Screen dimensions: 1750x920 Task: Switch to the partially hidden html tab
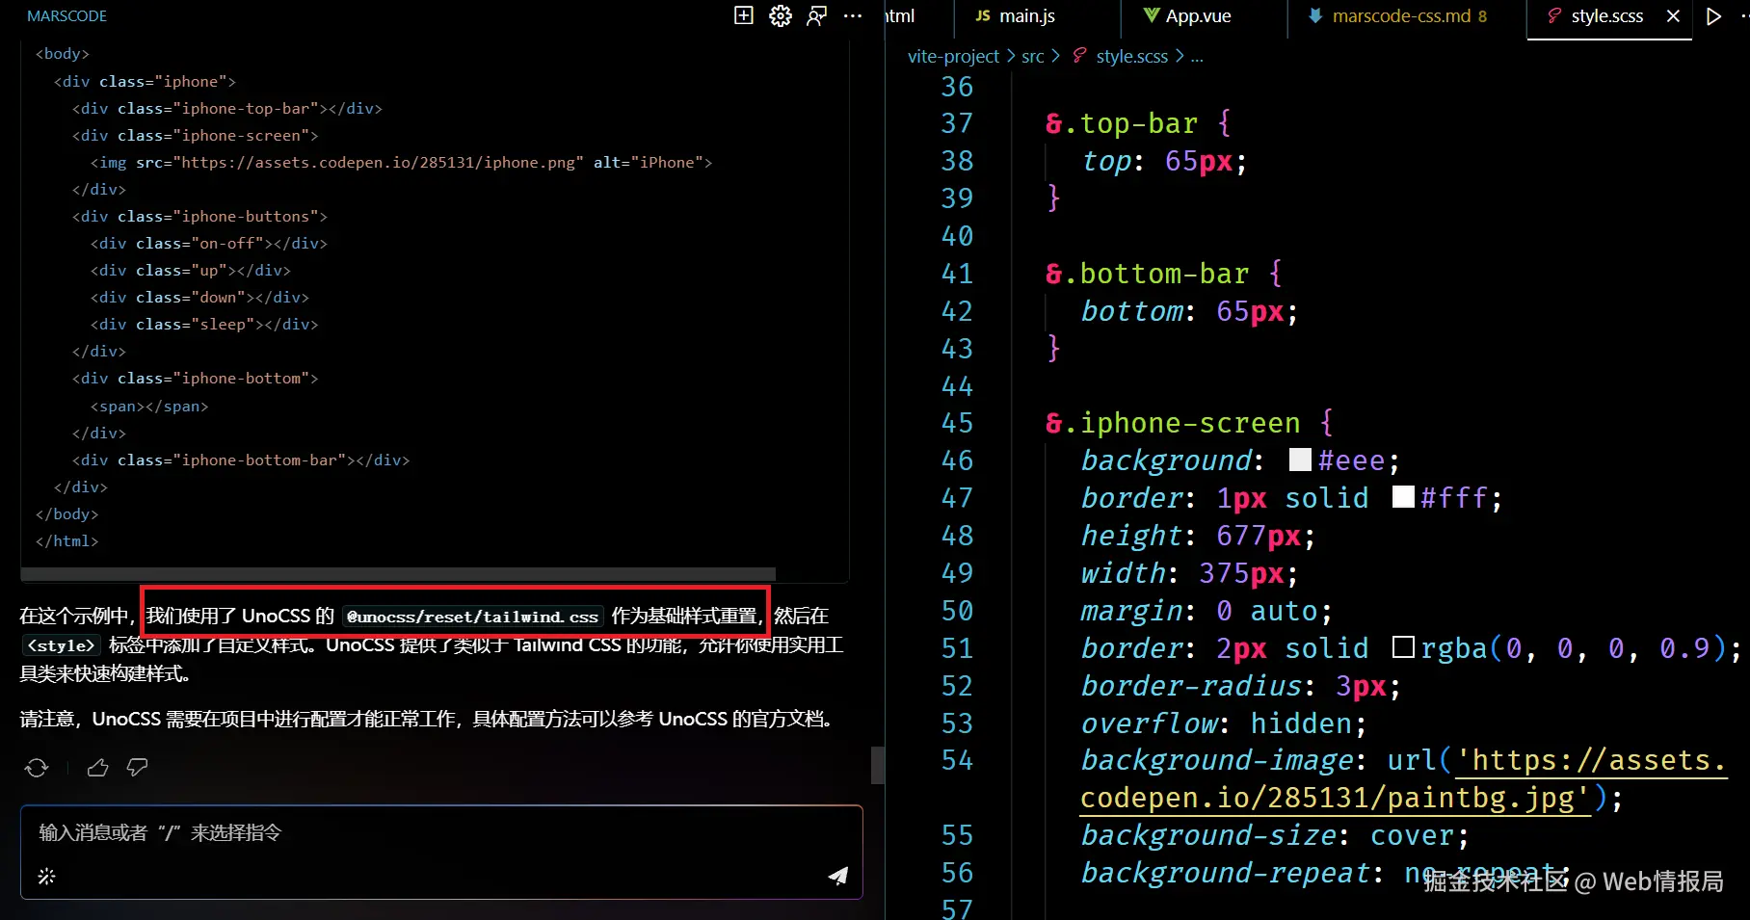click(x=899, y=16)
